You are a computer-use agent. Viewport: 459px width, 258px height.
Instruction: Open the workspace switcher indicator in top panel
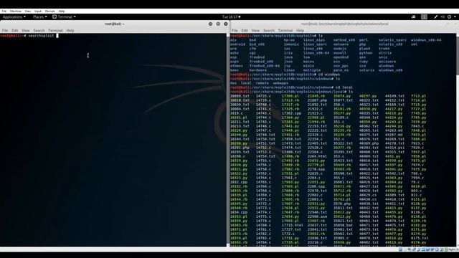tap(424, 17)
